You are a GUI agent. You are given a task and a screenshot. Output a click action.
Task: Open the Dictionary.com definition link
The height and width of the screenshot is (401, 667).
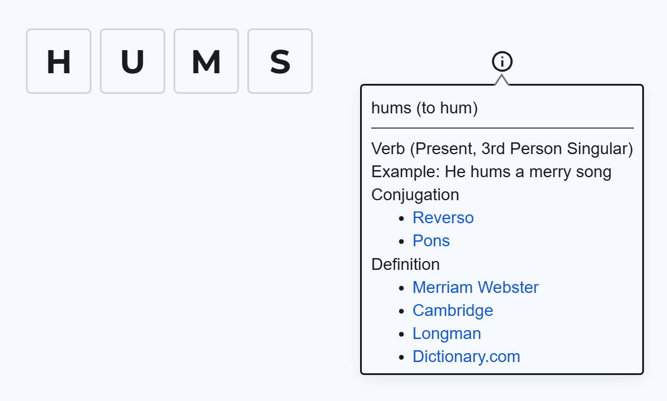(466, 357)
